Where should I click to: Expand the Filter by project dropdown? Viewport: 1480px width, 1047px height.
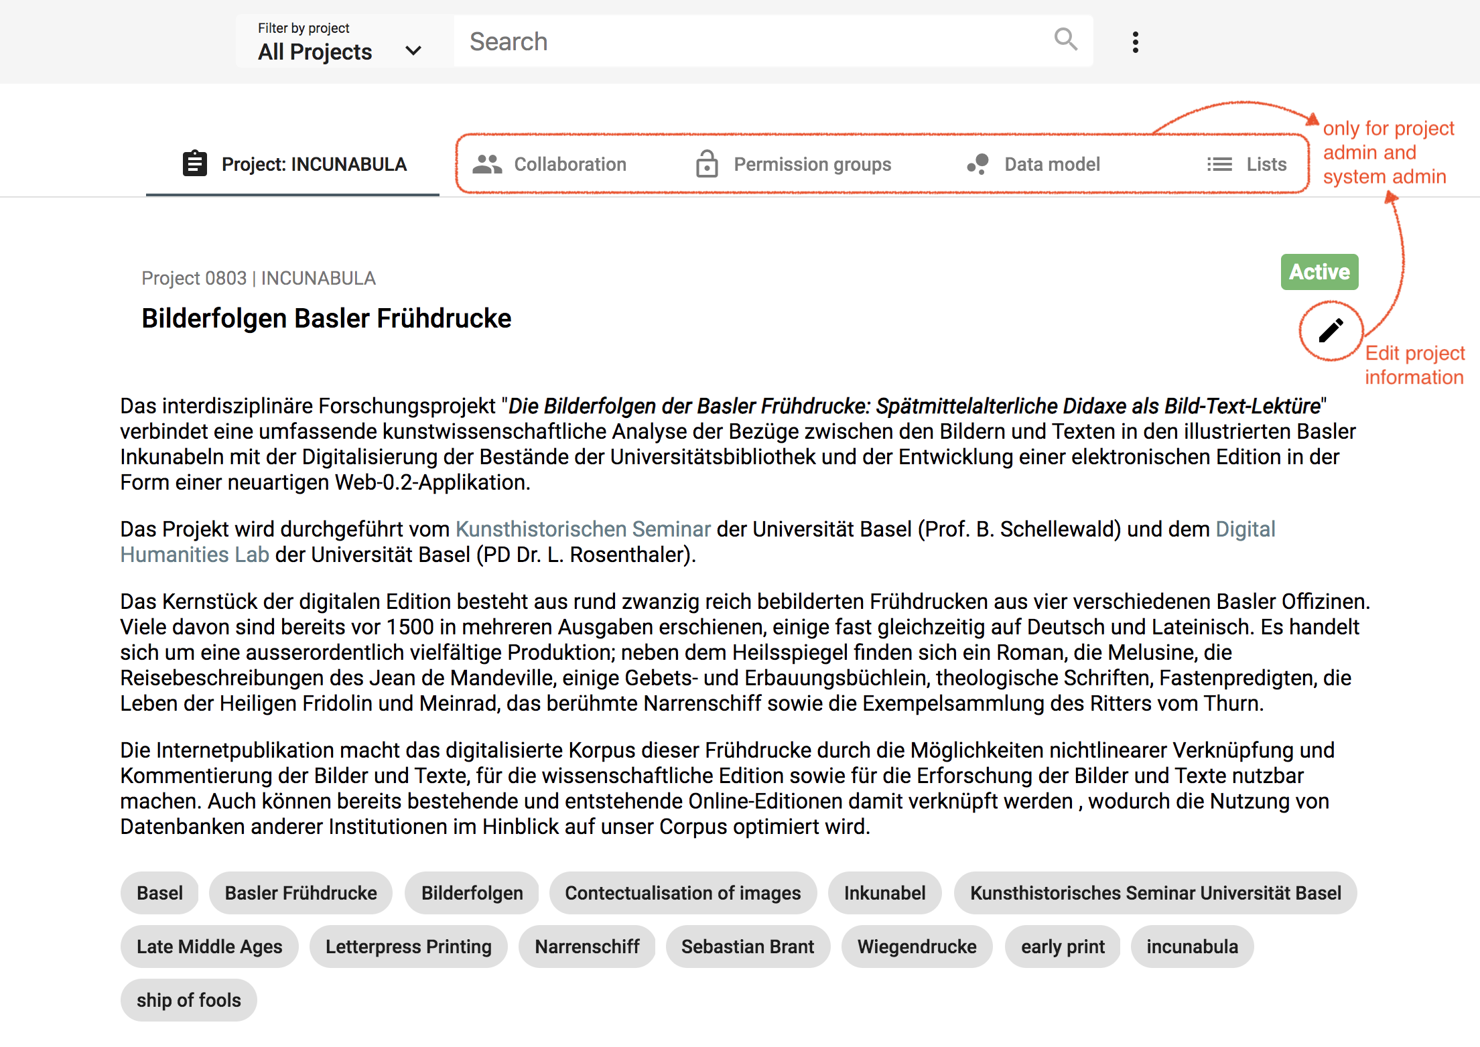pos(344,42)
